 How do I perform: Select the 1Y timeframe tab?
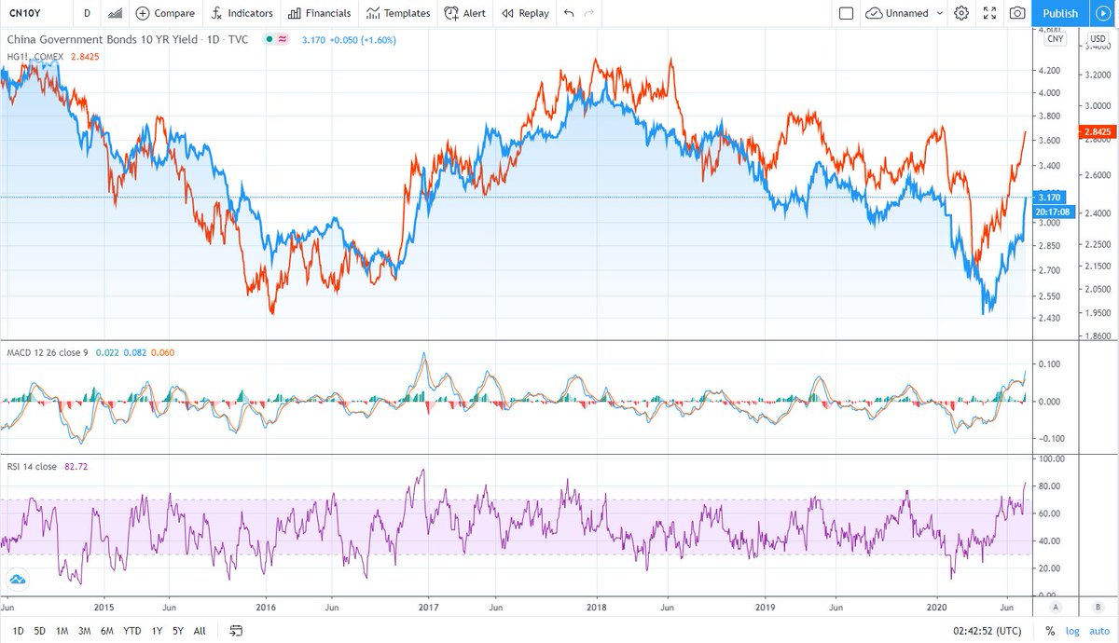click(157, 631)
